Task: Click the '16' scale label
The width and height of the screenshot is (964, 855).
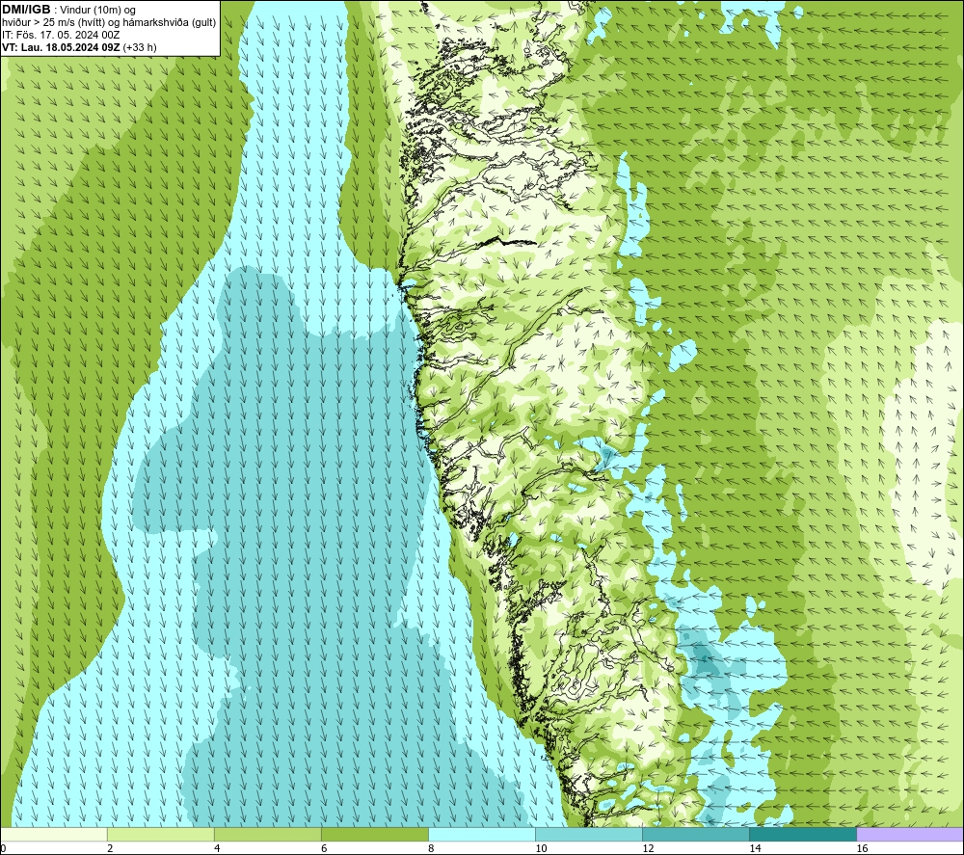Action: point(862,848)
